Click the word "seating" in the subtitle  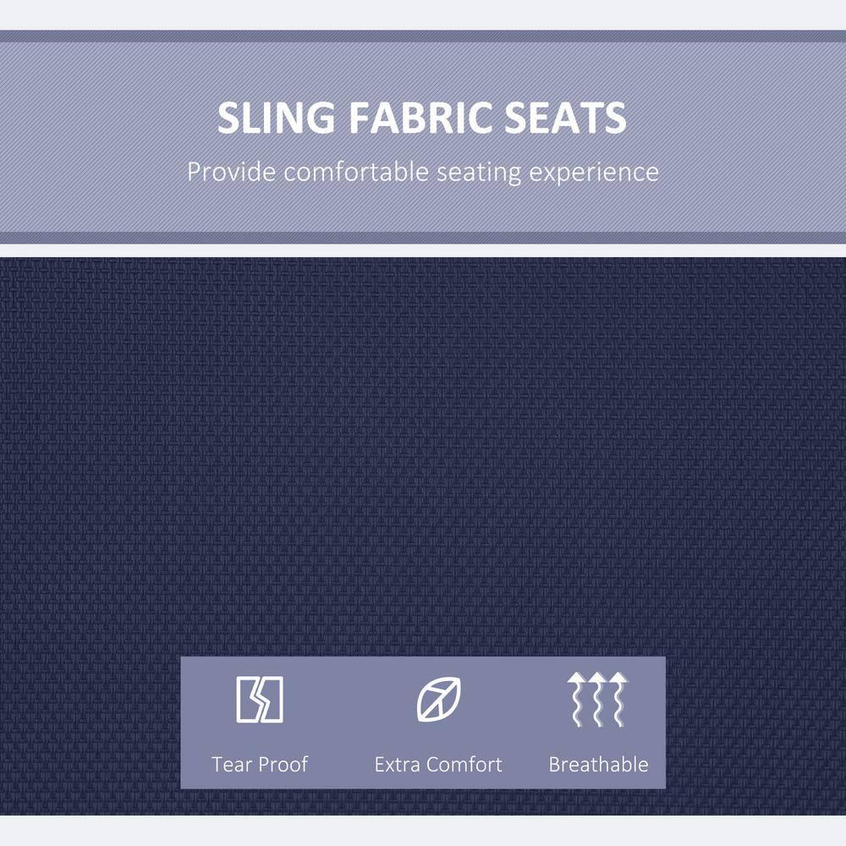[x=479, y=173]
